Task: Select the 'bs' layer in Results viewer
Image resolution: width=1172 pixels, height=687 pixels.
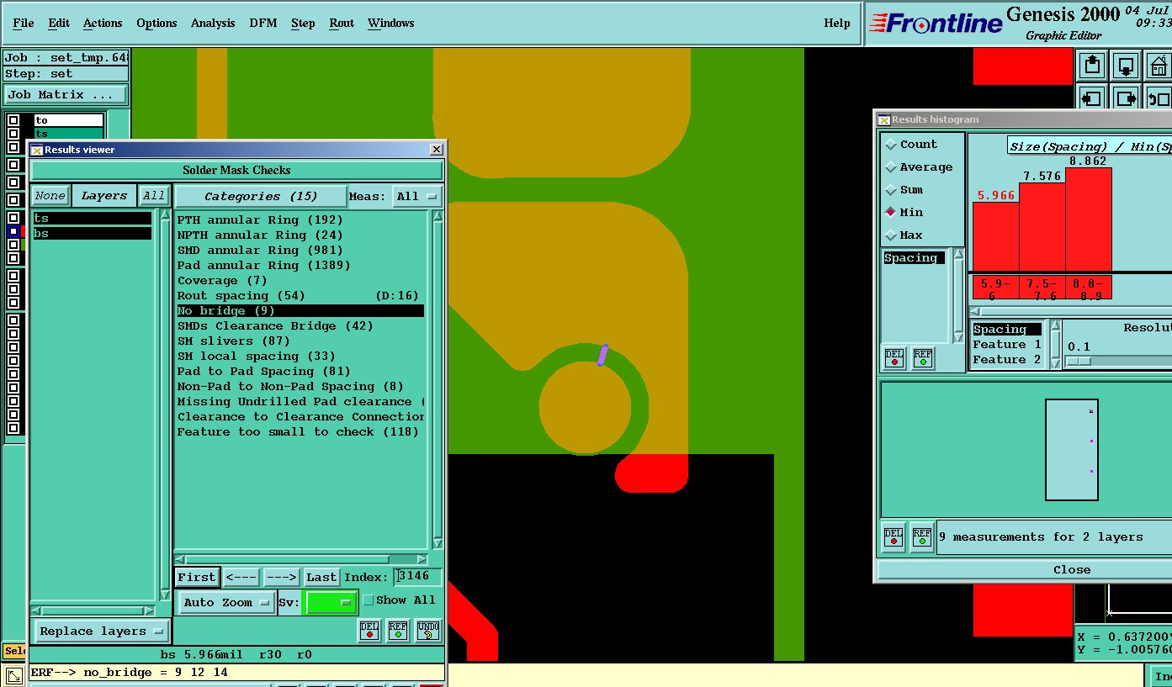Action: pyautogui.click(x=93, y=234)
